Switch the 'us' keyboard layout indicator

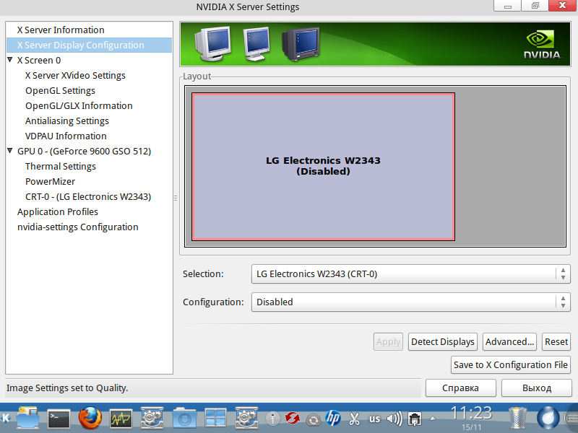tap(374, 419)
